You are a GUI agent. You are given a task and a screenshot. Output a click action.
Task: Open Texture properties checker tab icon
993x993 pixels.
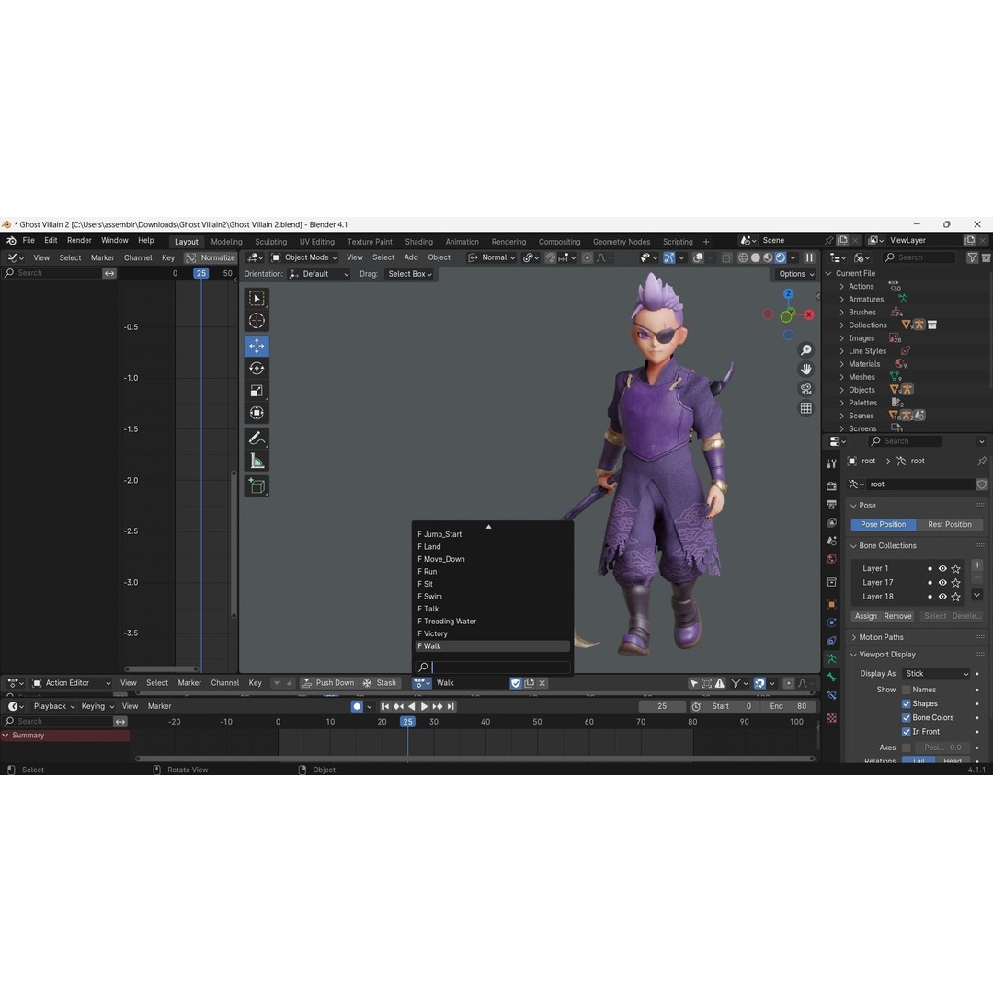coord(831,718)
